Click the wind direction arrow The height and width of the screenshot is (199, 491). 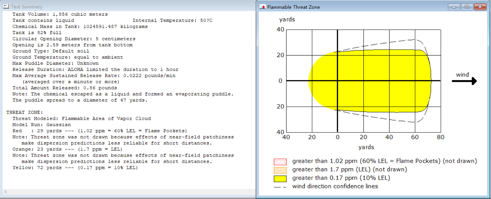(x=464, y=81)
